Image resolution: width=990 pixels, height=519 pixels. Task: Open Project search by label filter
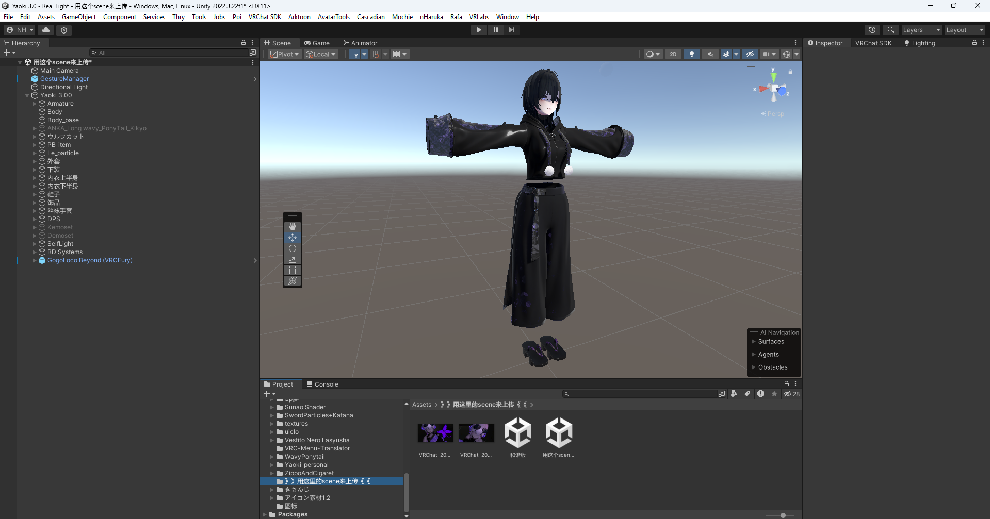[747, 394]
